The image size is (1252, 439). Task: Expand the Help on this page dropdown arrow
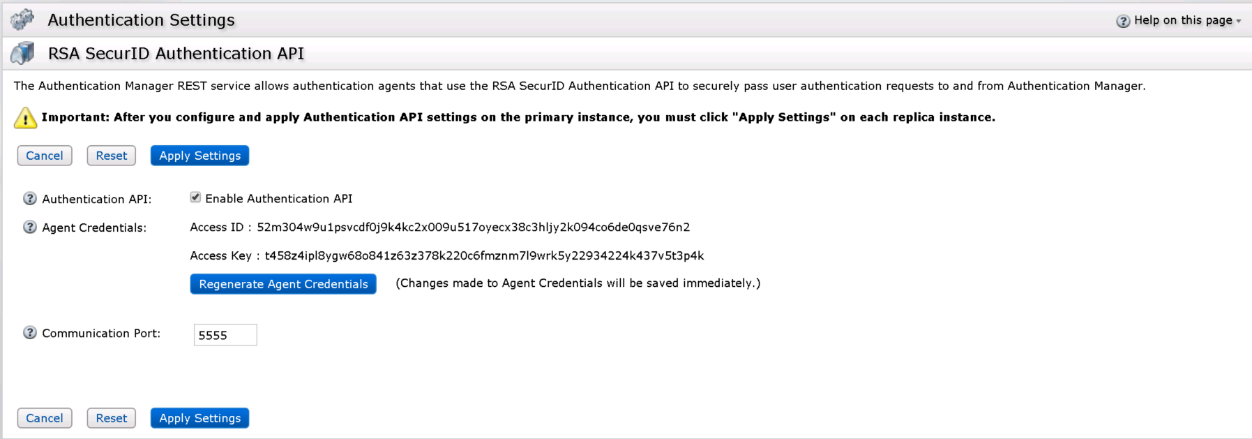[1239, 22]
